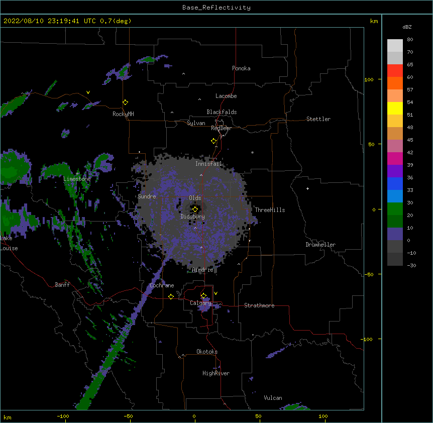Click the km unit label at top right

(x=374, y=21)
